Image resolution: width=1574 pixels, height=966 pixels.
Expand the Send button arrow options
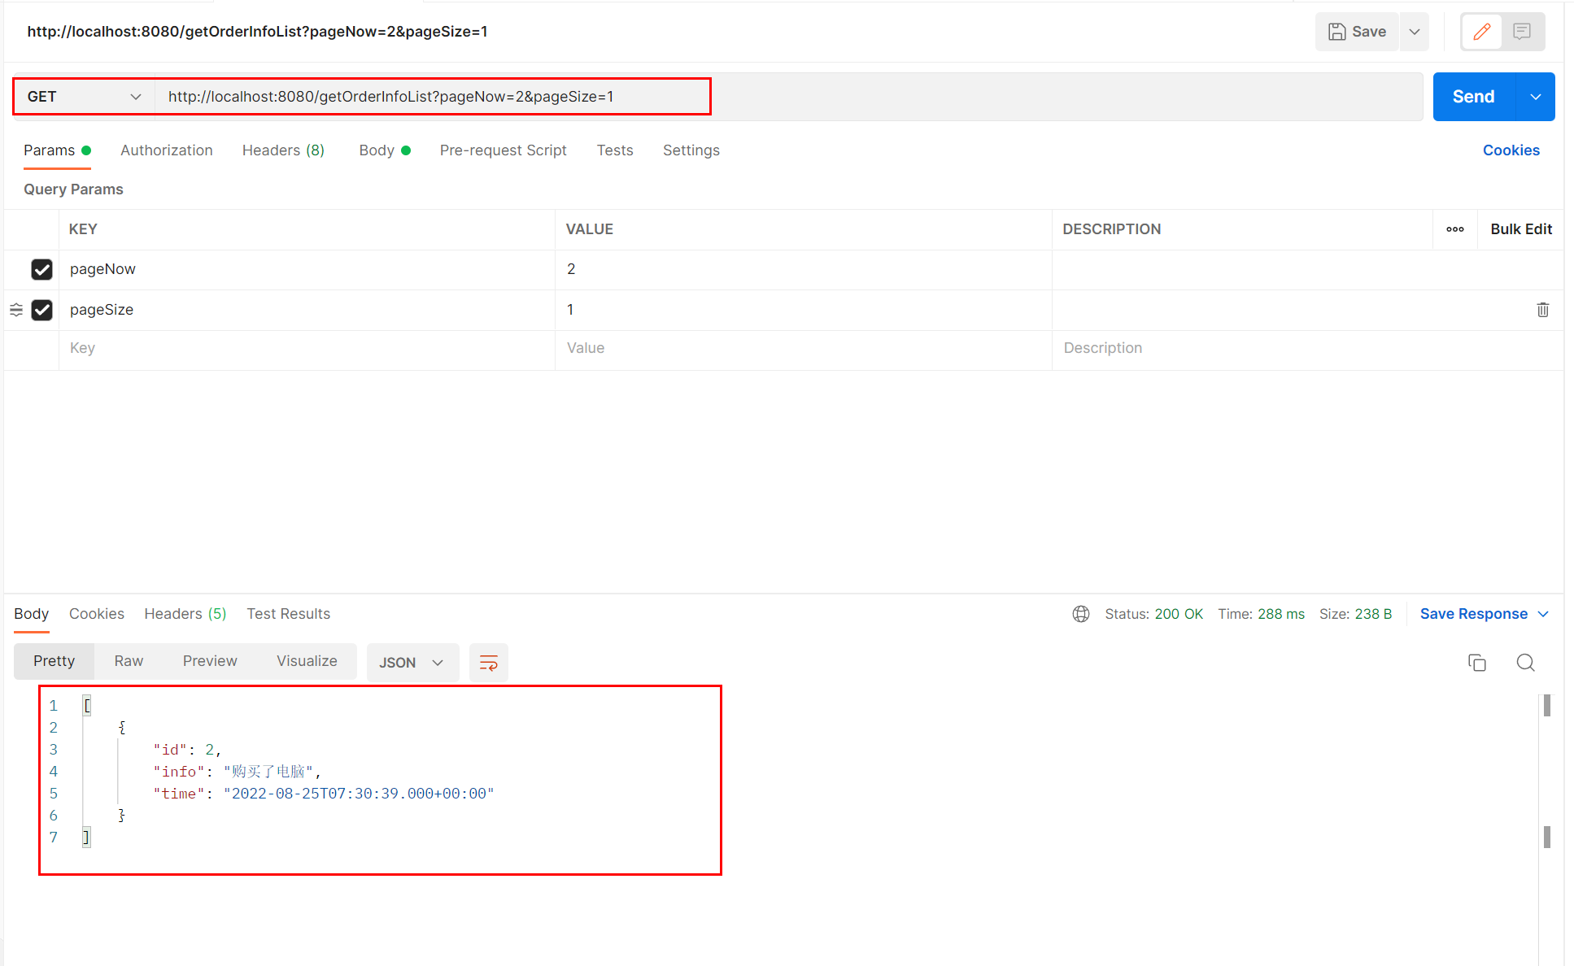click(1535, 97)
